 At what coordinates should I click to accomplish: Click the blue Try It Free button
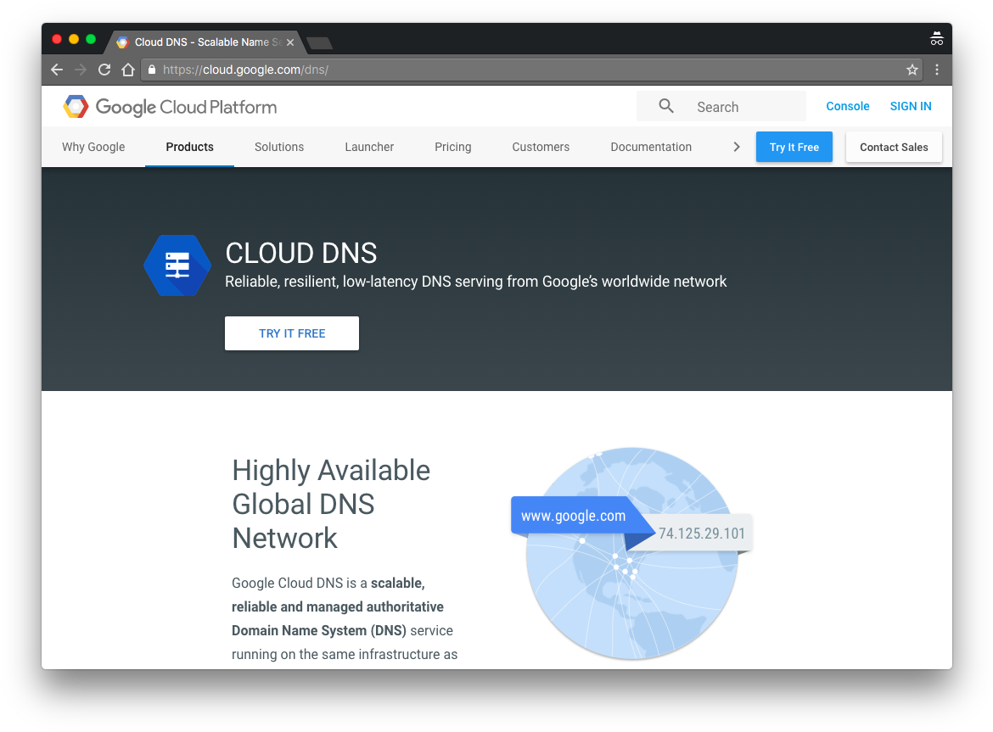(x=794, y=147)
